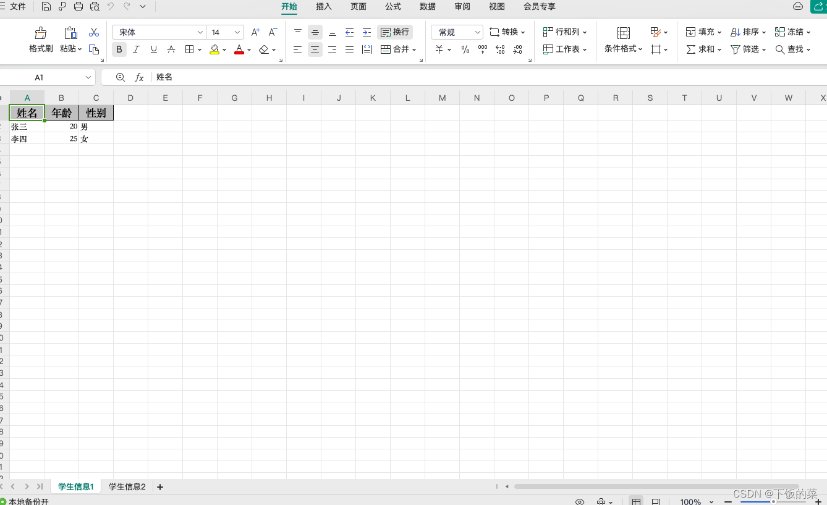The image size is (827, 505).
Task: Increase font size with A+ icon
Action: pos(256,32)
